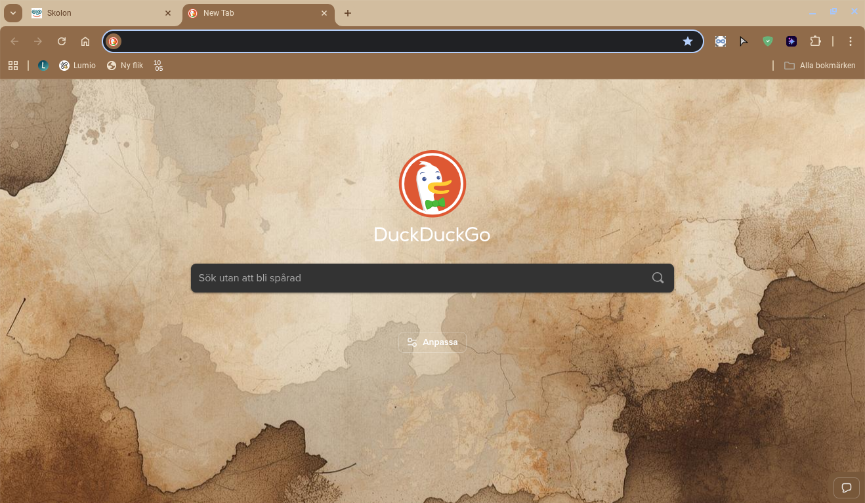The width and height of the screenshot is (865, 503).
Task: Open a new tab with plus button
Action: [348, 13]
